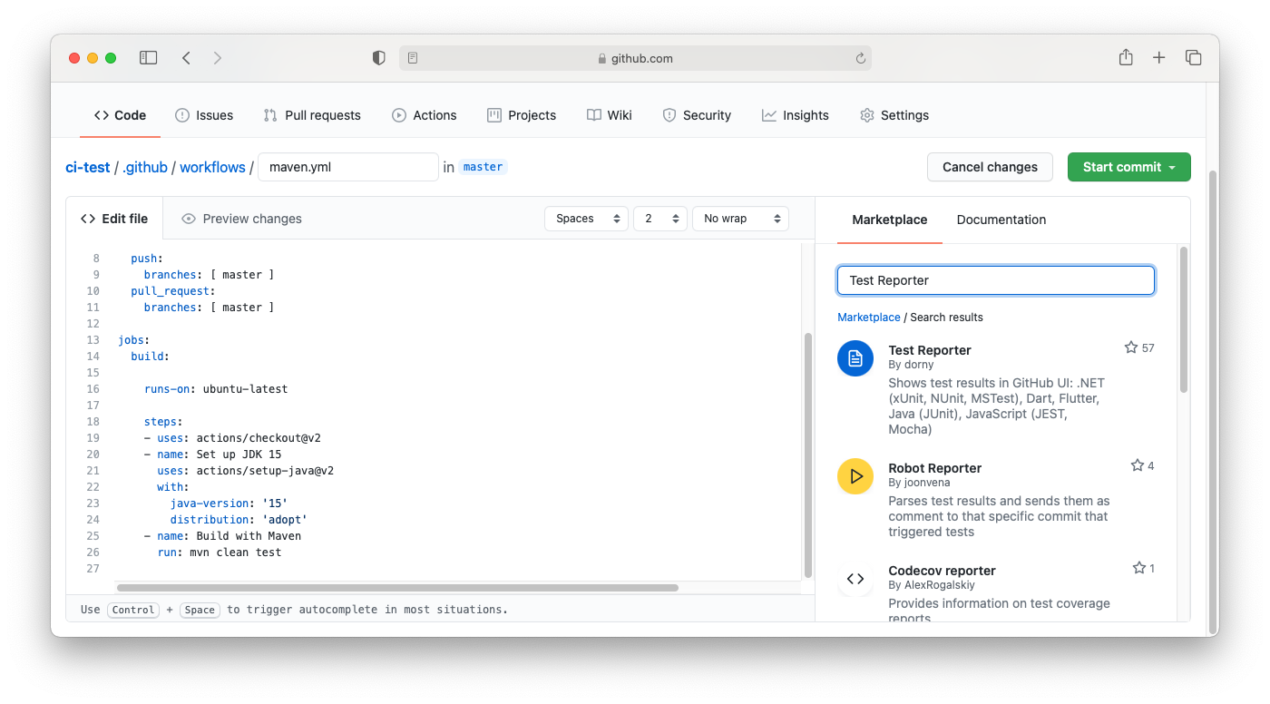Switch to the Documentation tab

tap(1001, 220)
